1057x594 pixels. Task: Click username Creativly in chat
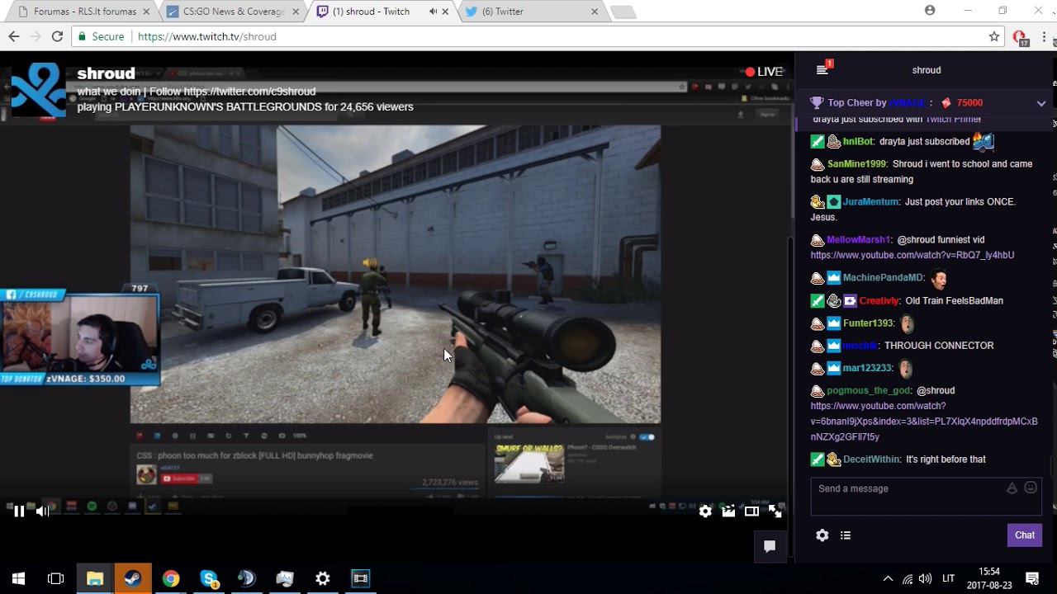pos(879,301)
